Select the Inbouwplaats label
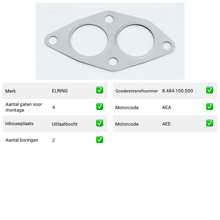The image size is (220, 220). [19, 123]
